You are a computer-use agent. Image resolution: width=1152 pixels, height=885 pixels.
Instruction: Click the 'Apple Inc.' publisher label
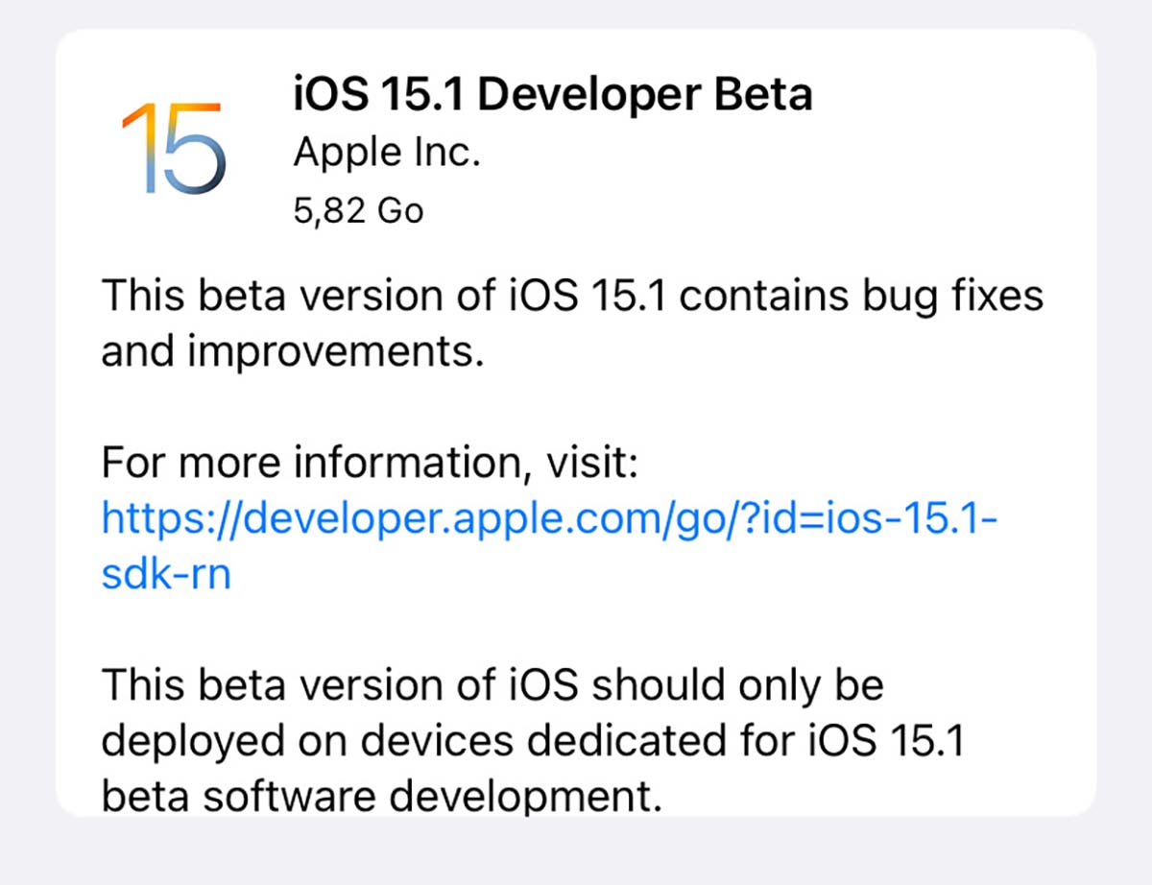click(x=387, y=151)
